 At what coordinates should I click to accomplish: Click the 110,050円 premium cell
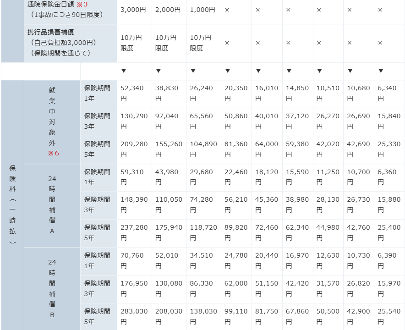coord(169,205)
